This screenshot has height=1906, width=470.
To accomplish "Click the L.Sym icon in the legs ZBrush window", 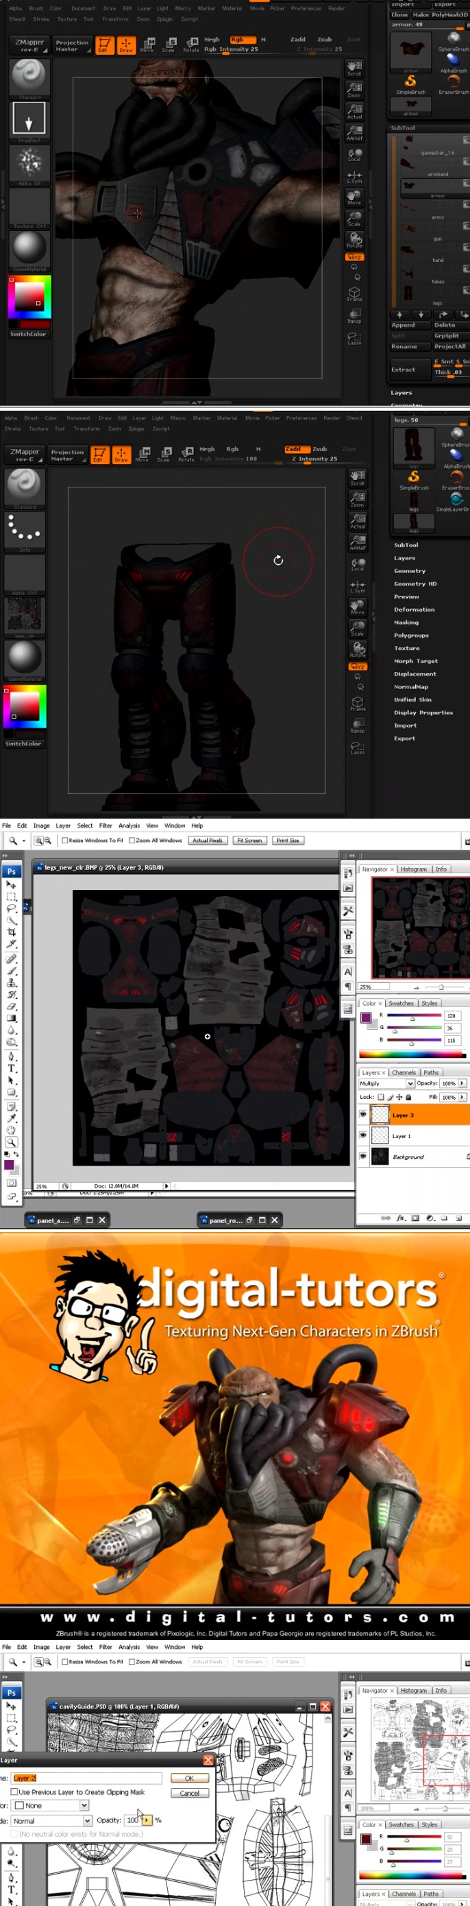I will point(358,586).
